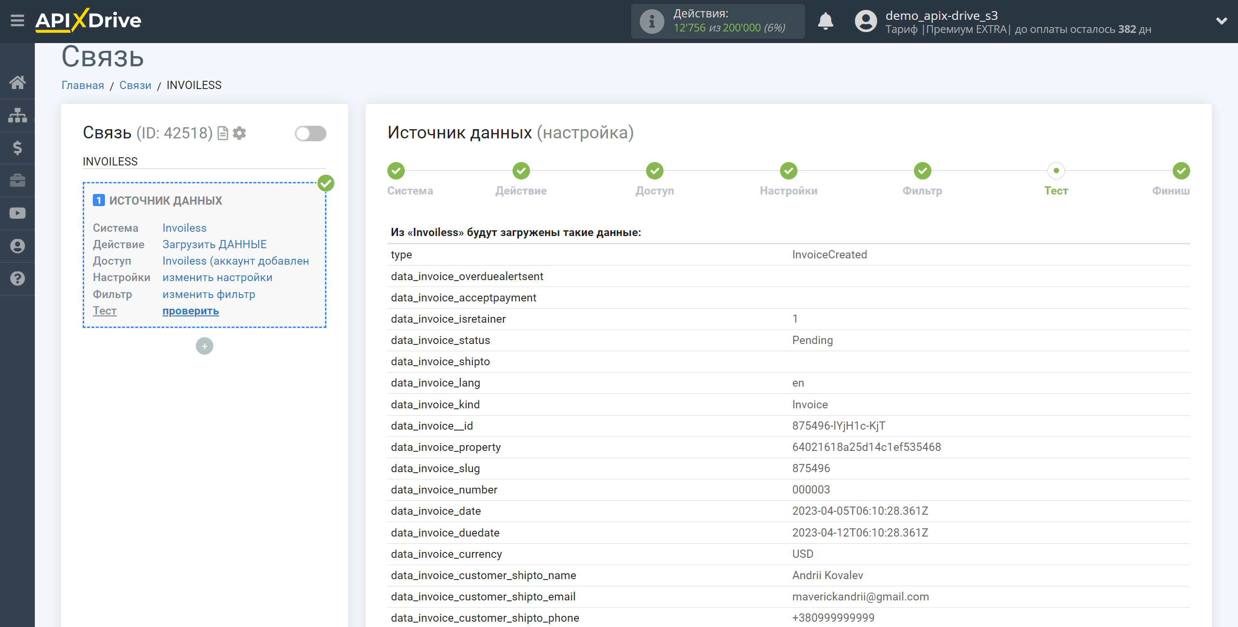Screen dimensions: 1238x627
Task: Click the property value 64021618a25d14c1ef535468
Action: (x=867, y=447)
